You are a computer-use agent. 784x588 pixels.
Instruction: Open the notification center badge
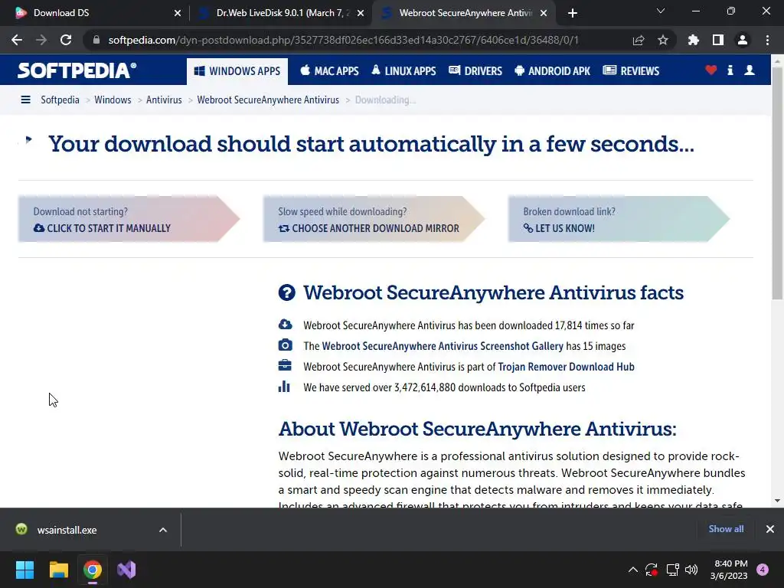(763, 570)
